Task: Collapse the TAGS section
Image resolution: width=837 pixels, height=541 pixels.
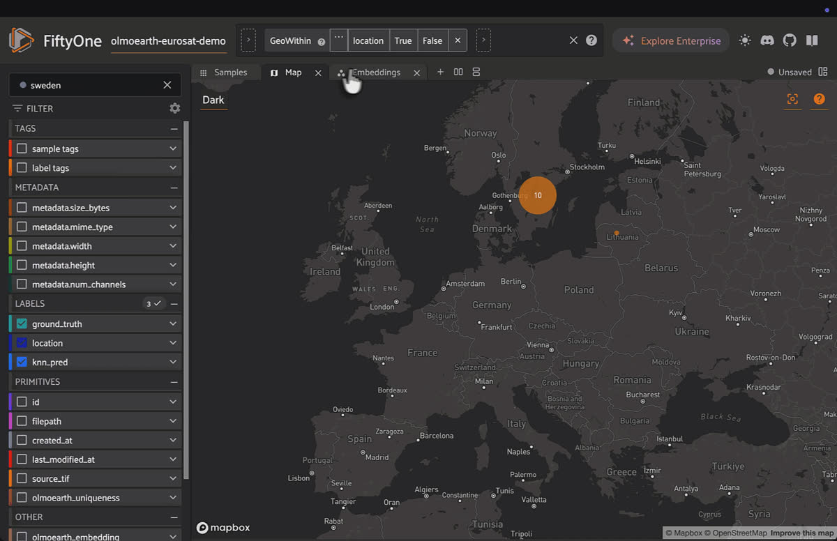Action: tap(174, 129)
